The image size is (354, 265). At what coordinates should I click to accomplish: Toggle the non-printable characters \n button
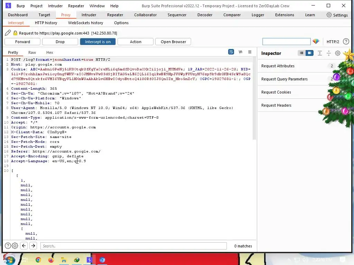point(241,52)
